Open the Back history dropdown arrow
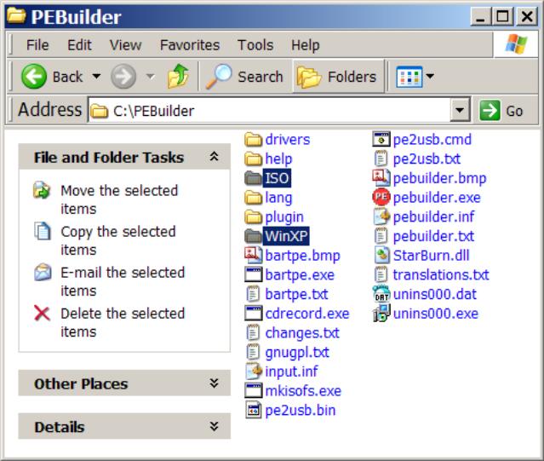544x461 pixels. 97,76
